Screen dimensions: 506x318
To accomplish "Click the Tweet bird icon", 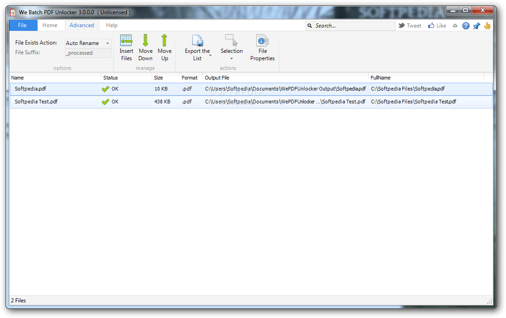I will (401, 25).
